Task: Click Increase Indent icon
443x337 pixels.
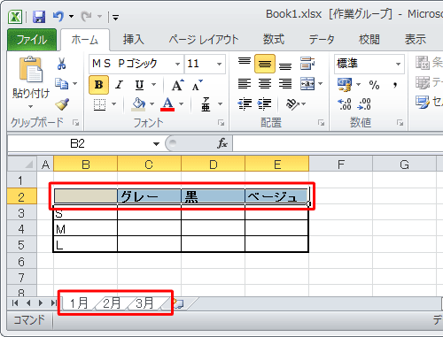Action: tap(264, 103)
